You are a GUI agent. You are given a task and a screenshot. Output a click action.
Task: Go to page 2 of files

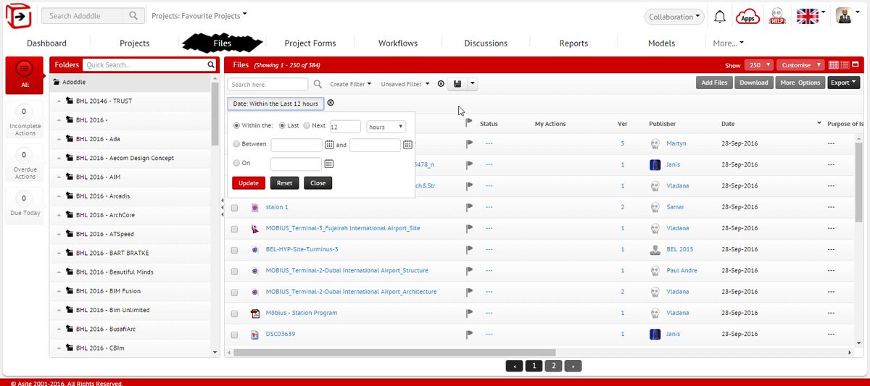(x=553, y=366)
